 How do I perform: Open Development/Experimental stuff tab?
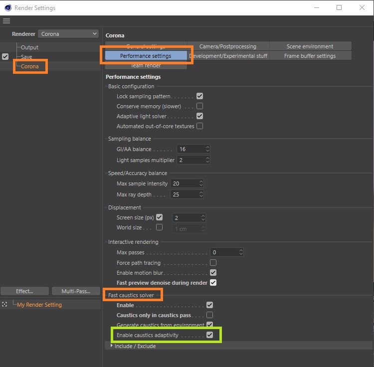tap(228, 56)
